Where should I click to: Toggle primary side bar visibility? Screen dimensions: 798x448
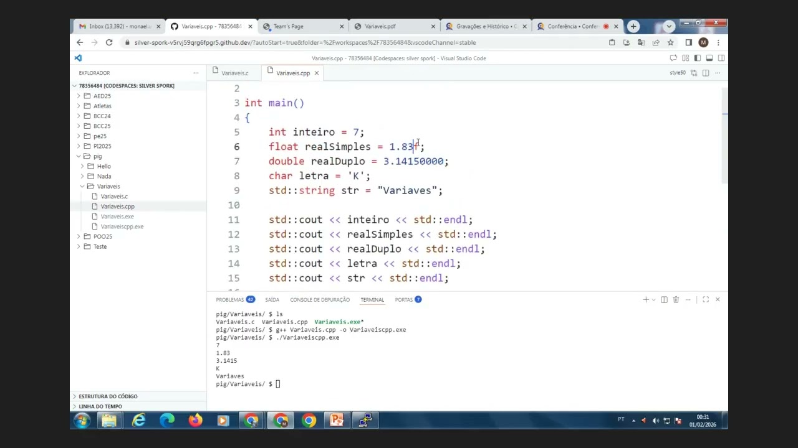(x=698, y=58)
